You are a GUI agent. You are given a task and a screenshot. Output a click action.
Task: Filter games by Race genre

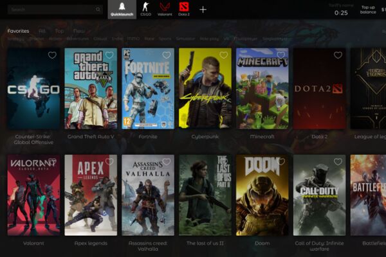click(x=149, y=39)
